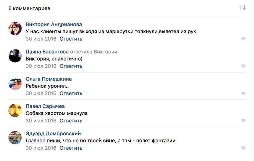This screenshot has height=161, width=254.
Task: Like Эдуард Домбровский's comment heart icon
Action: click(x=243, y=148)
